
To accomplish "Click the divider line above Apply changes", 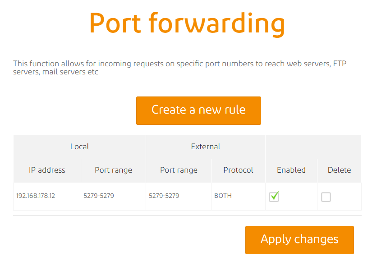I will 187,216.
